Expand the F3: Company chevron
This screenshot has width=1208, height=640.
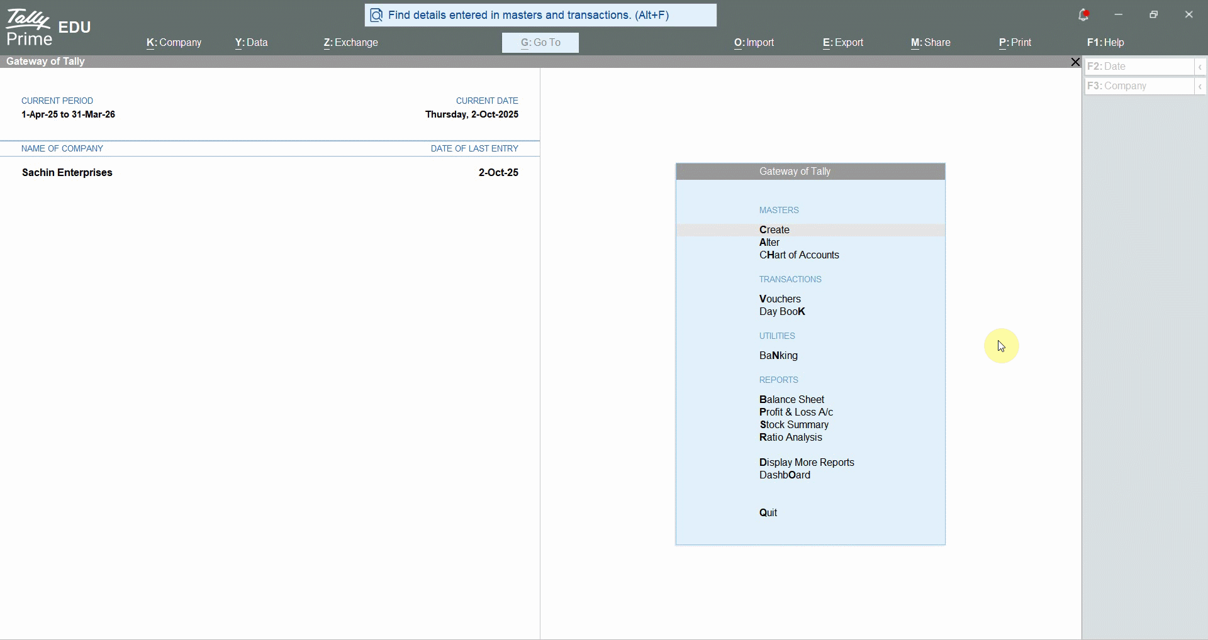coord(1200,86)
